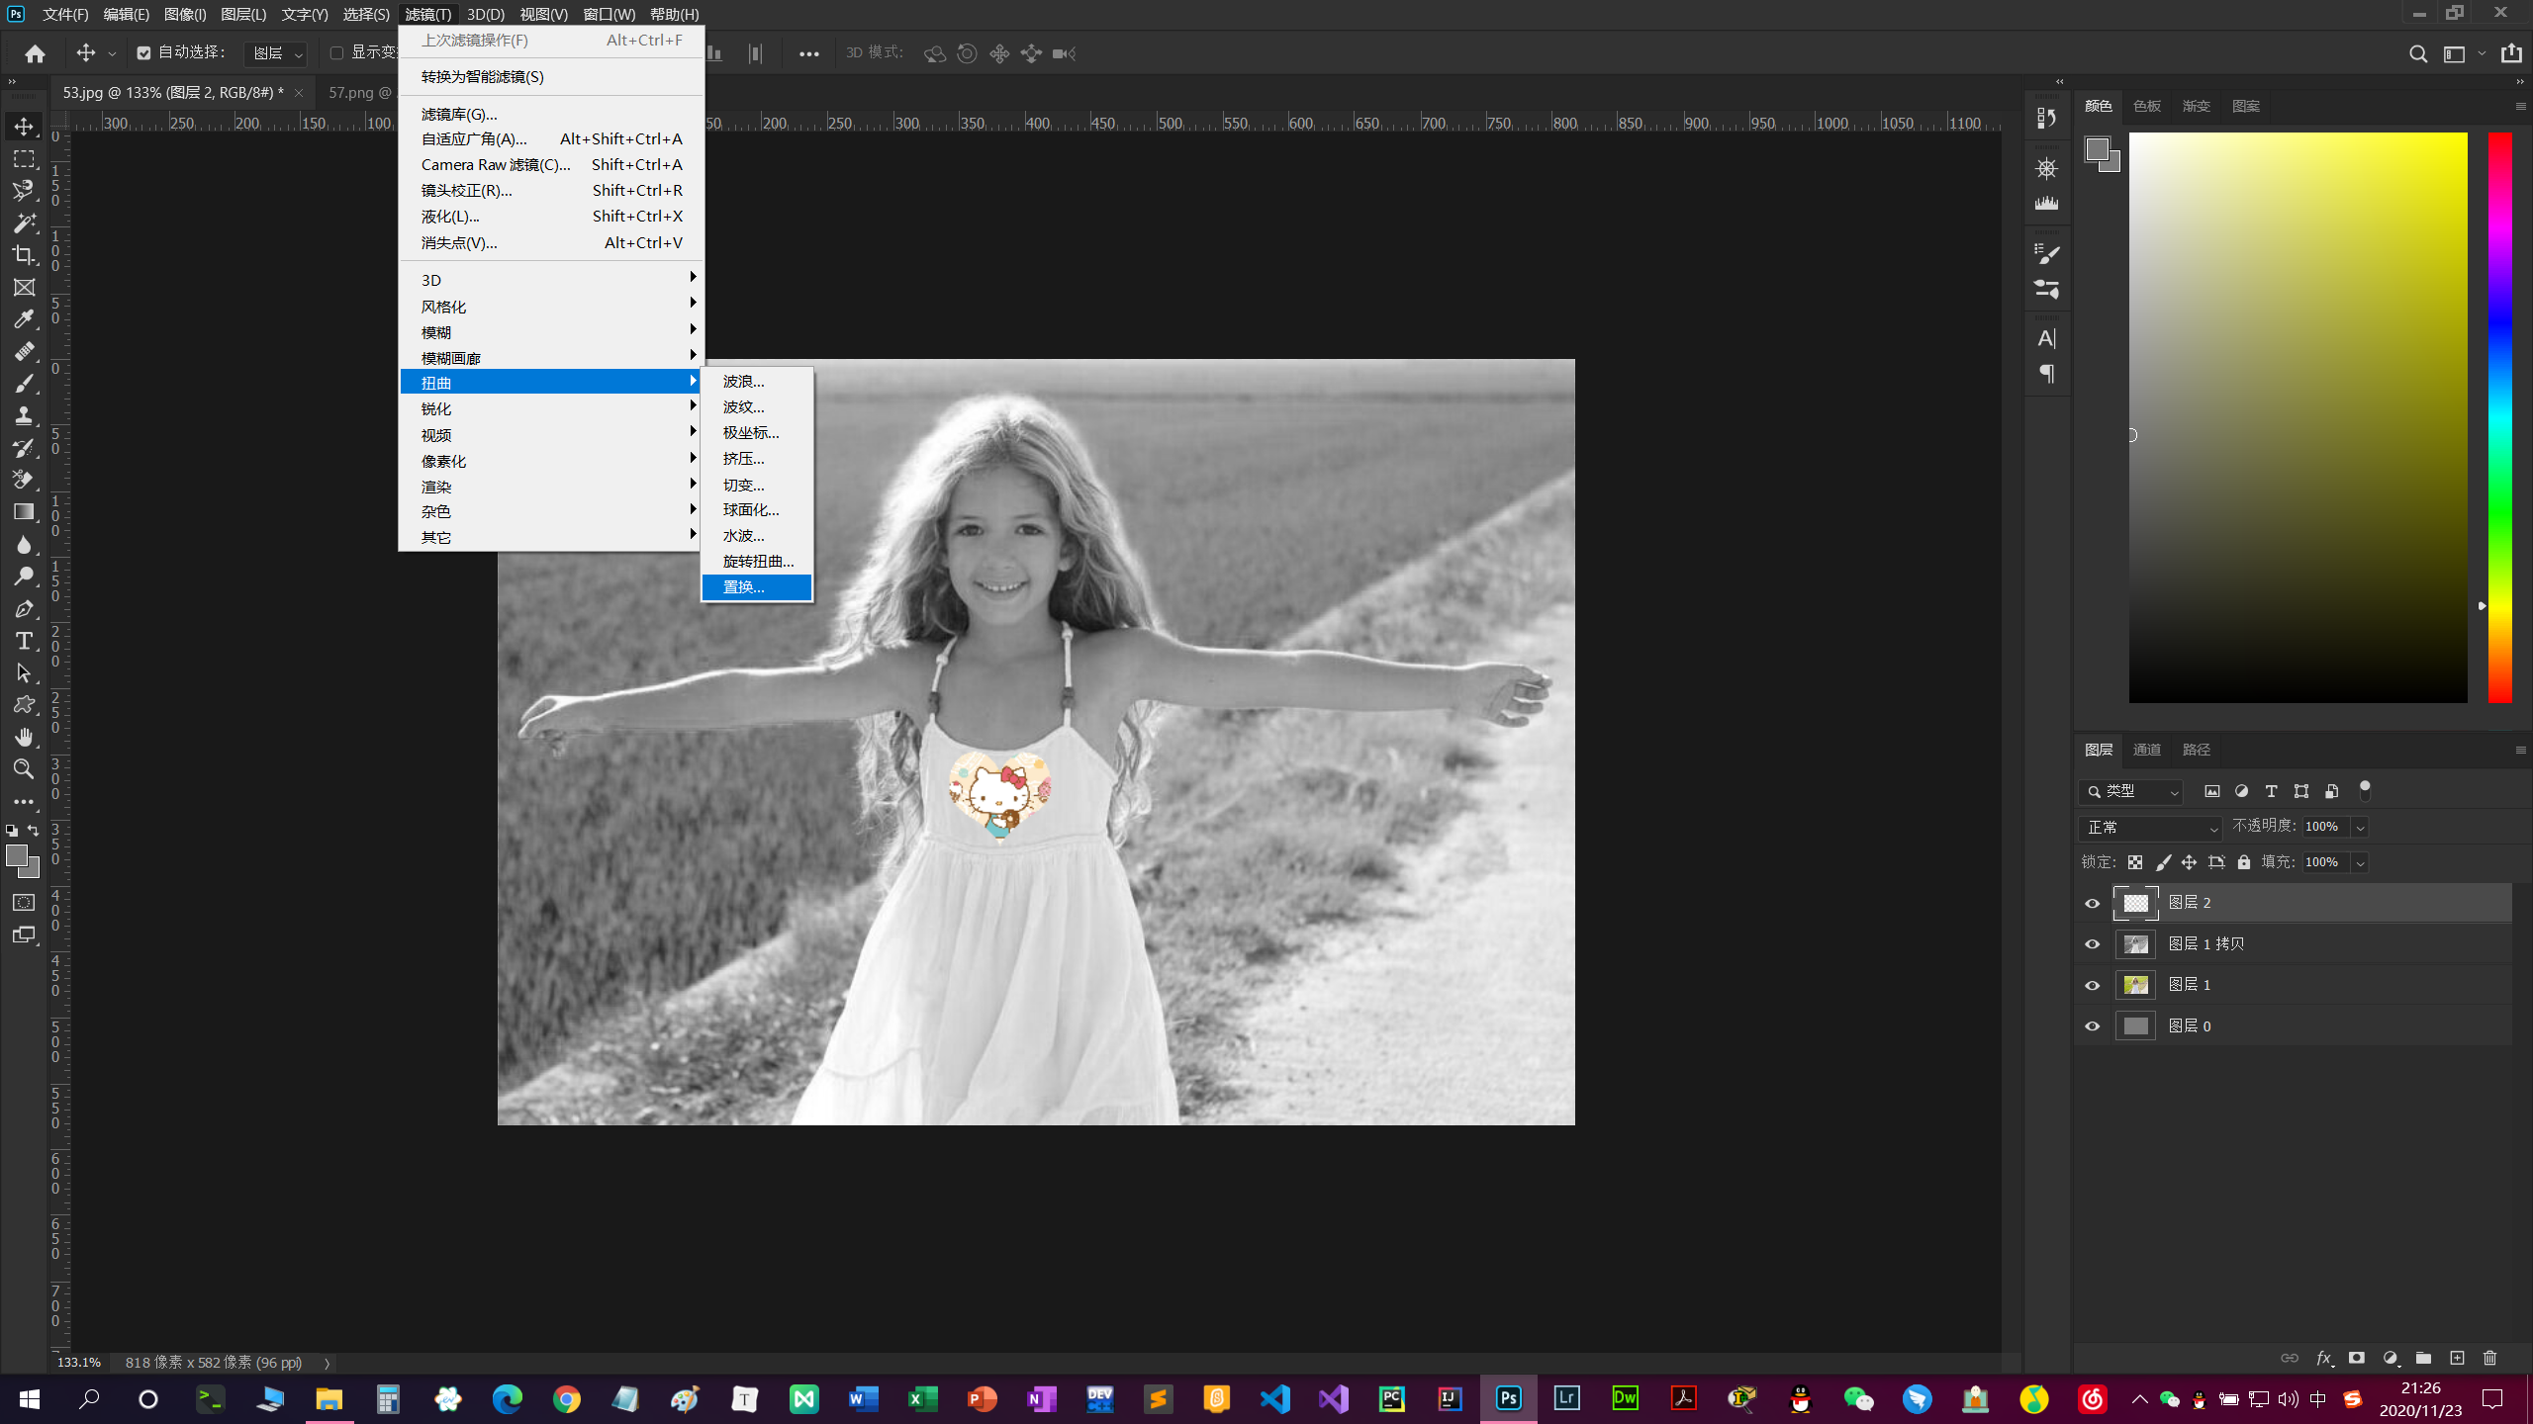The image size is (2533, 1424).
Task: Select the Hand tool
Action: click(x=24, y=738)
